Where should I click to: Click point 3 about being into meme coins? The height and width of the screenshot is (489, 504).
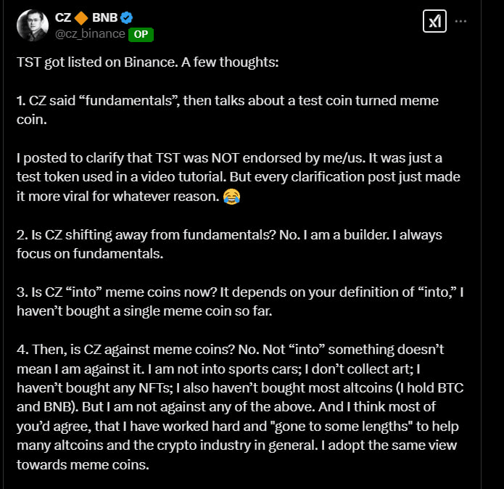(240, 302)
